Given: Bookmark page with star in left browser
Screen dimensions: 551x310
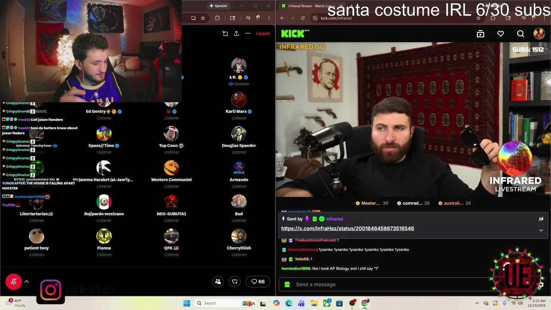Looking at the screenshot, I should pyautogui.click(x=203, y=18).
